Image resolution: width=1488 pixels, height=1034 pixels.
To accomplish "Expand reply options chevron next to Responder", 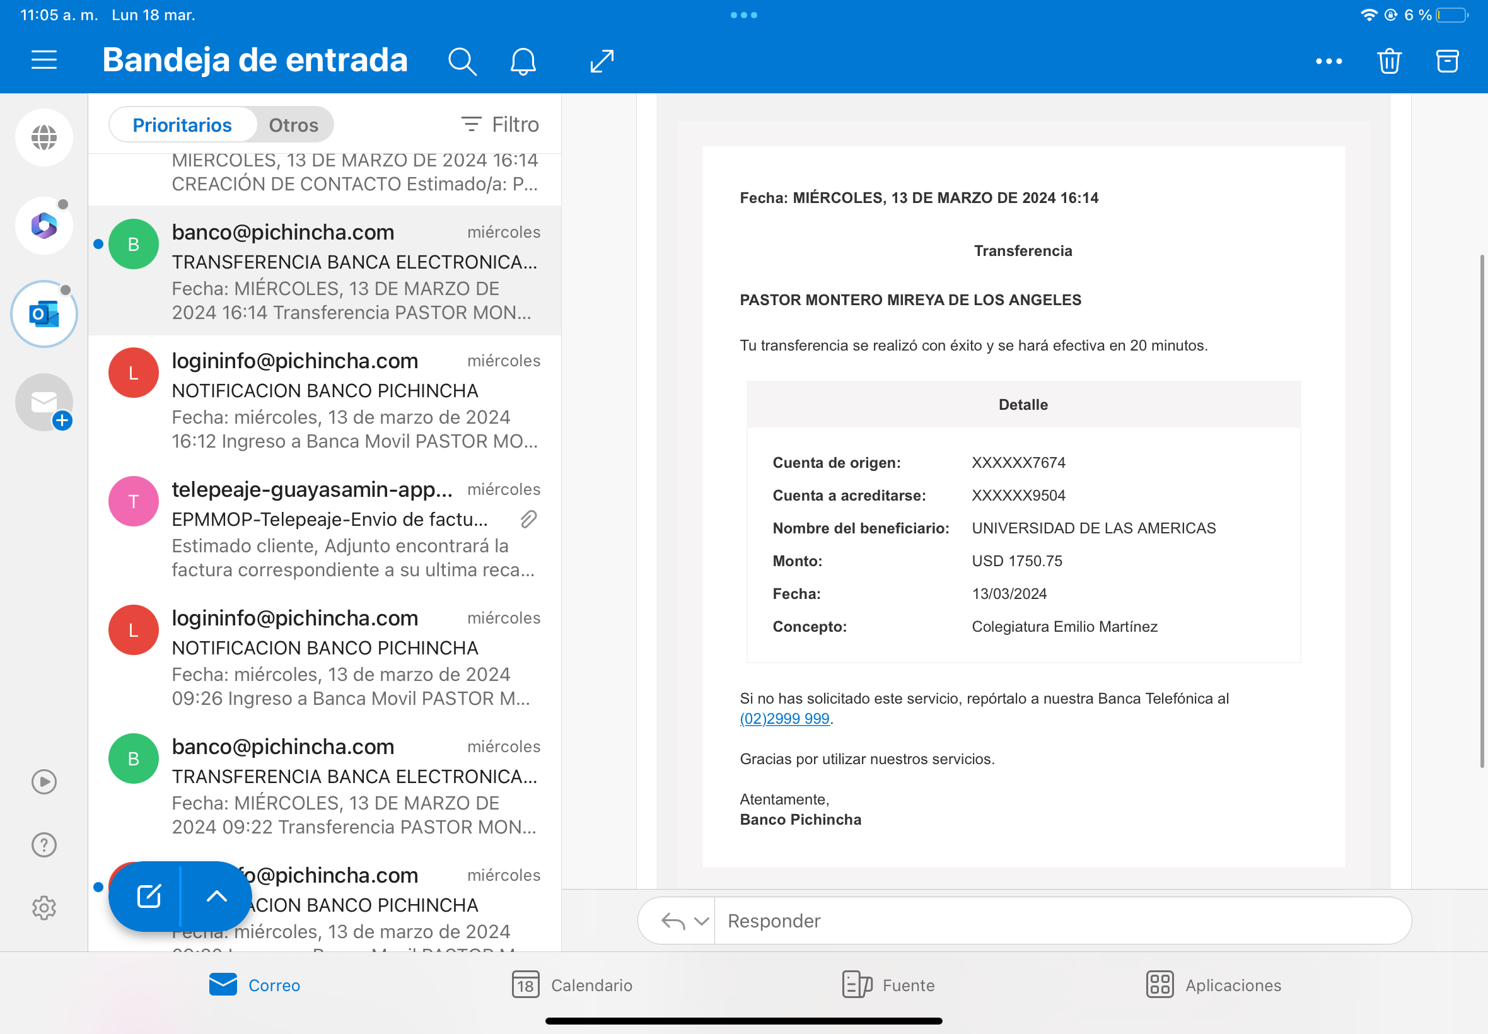I will pyautogui.click(x=701, y=921).
